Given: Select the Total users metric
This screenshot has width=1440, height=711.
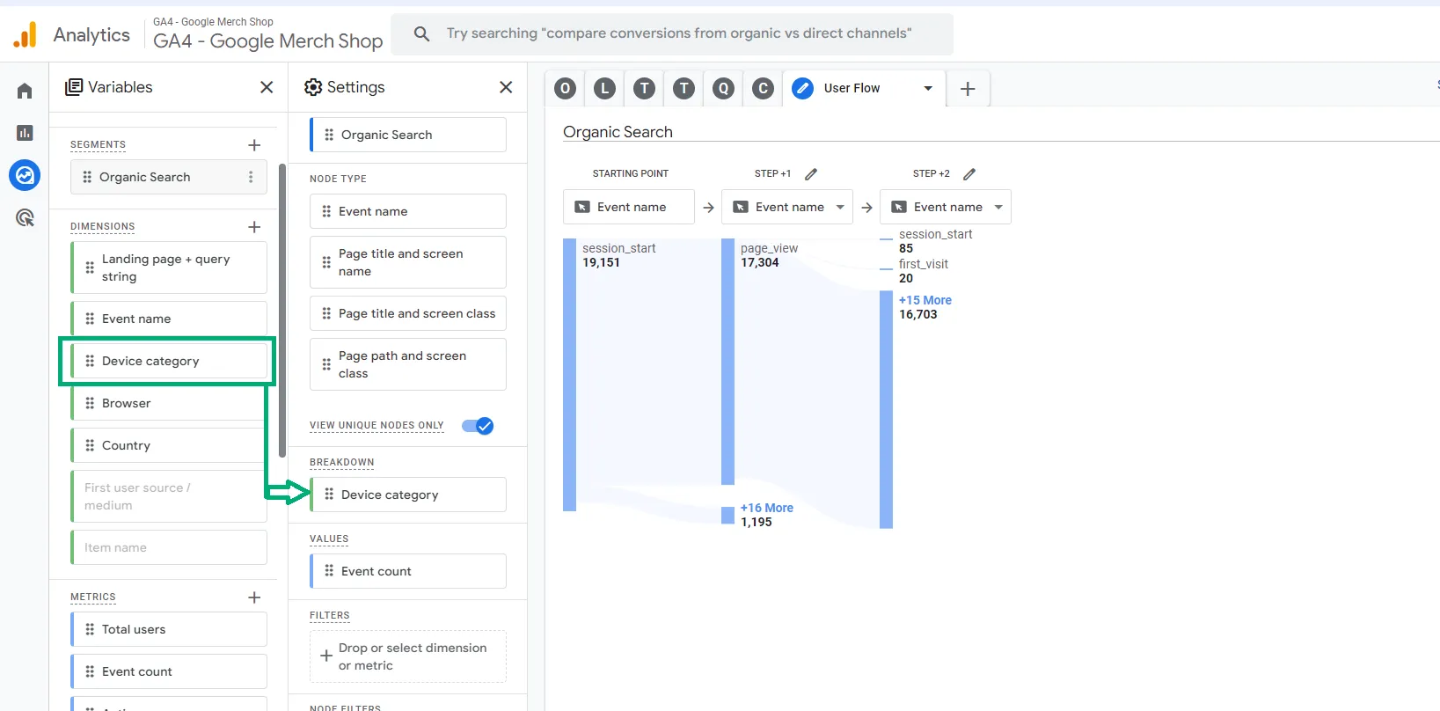Looking at the screenshot, I should [169, 629].
